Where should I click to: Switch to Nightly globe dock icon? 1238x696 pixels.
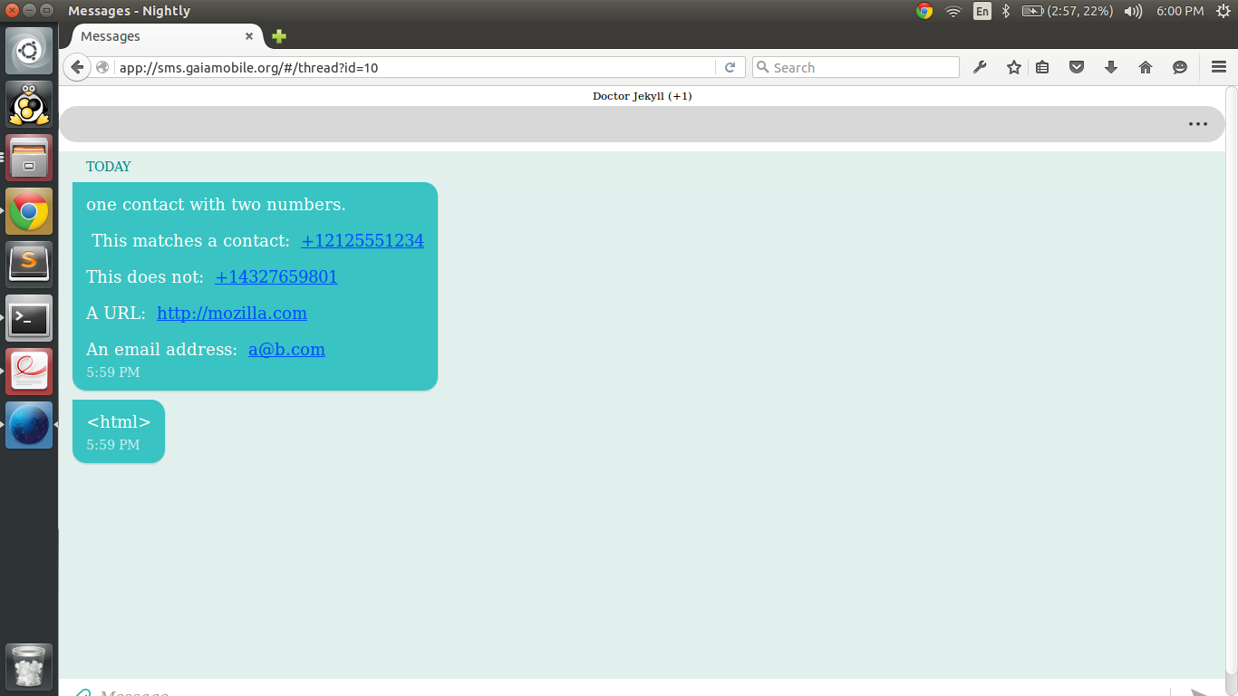[29, 425]
